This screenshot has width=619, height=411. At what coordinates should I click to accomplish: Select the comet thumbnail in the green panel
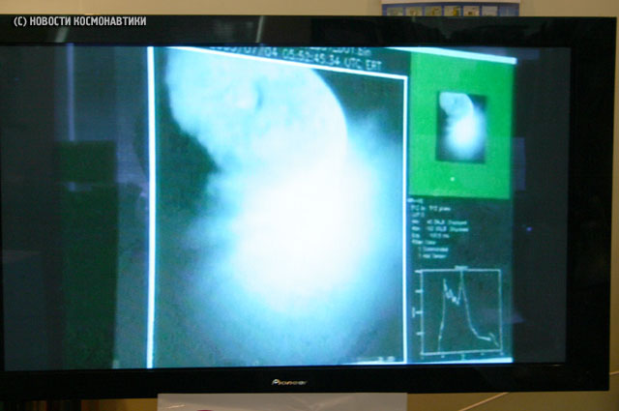click(459, 125)
